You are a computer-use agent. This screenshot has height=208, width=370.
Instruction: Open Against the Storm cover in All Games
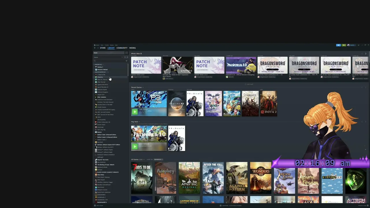237,178
